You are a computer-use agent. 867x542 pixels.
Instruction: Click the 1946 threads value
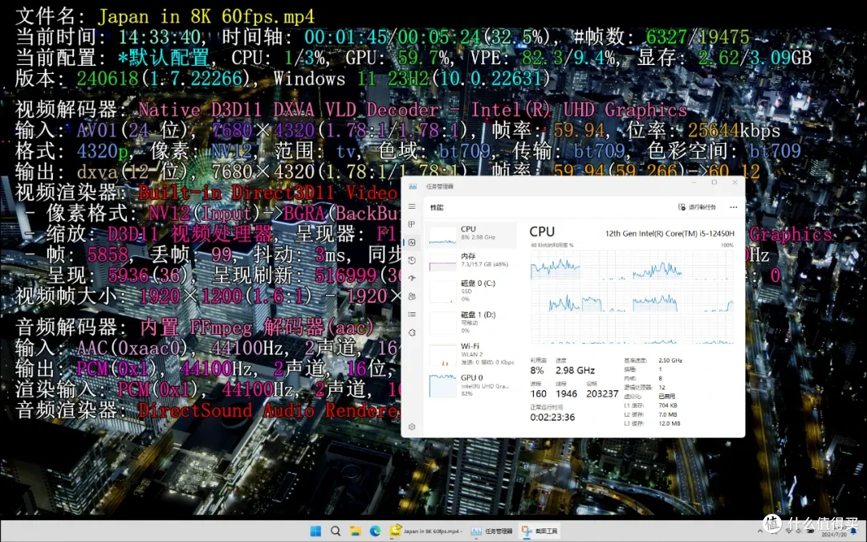(x=566, y=393)
